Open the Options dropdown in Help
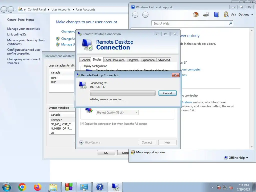Image resolution: width=256 pixels, height=192 pixels. [x=246, y=14]
